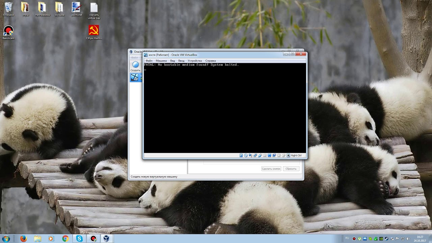Select the музыка desktop folder
The width and height of the screenshot is (432, 243).
click(59, 9)
